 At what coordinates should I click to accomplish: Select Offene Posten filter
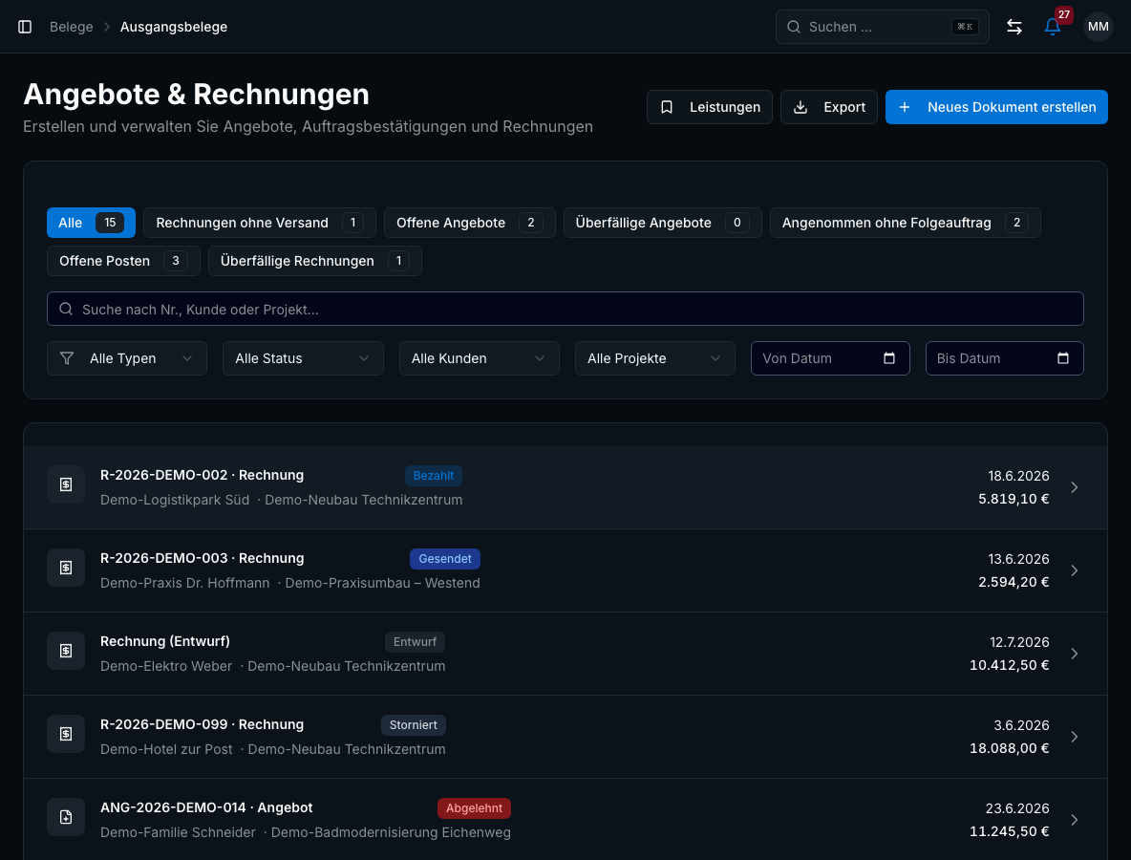123,261
